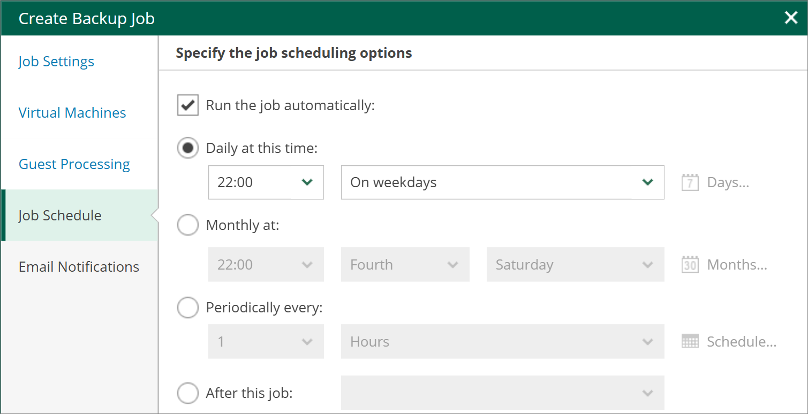Click the Schedule grid icon
The image size is (808, 414).
coord(690,341)
